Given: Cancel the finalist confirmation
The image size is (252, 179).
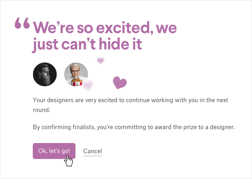Looking at the screenshot, I should pyautogui.click(x=93, y=151).
